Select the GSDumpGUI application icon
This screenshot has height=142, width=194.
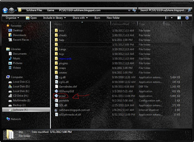pyautogui.click(x=56, y=91)
